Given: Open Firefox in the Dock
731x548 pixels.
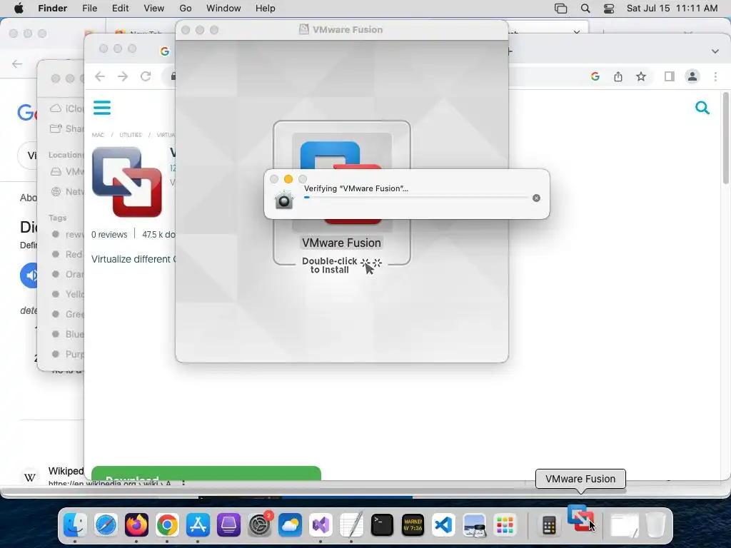Looking at the screenshot, I should click(136, 525).
